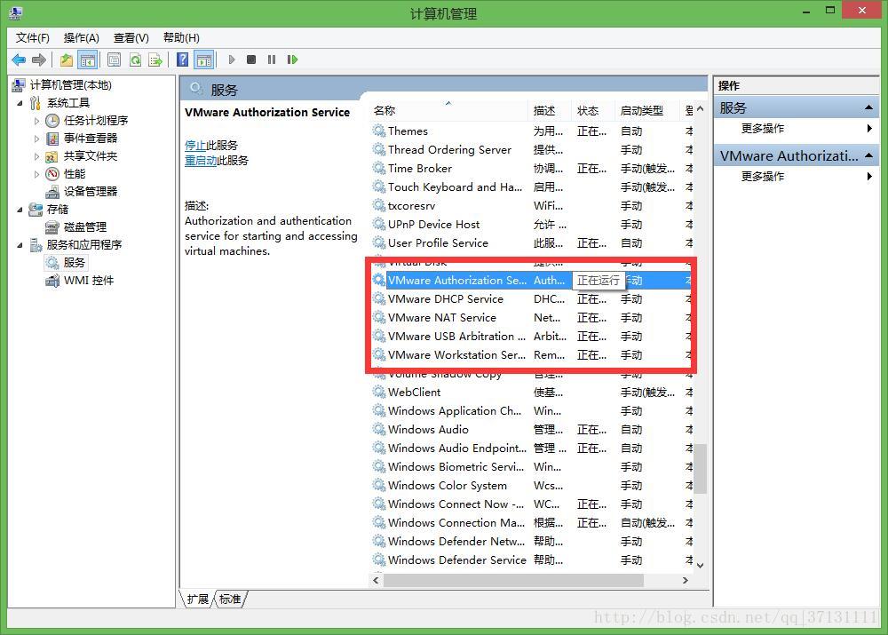Select the WebClient service row
Image resolution: width=888 pixels, height=635 pixels.
point(532,393)
